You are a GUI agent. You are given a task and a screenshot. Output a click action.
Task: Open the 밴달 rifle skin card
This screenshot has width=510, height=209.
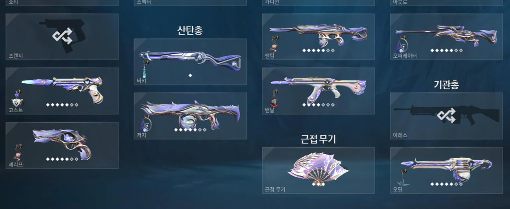(x=318, y=91)
